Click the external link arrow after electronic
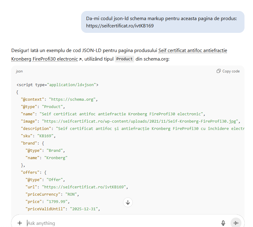Viewport: 253px width, 227px height. tap(80, 59)
